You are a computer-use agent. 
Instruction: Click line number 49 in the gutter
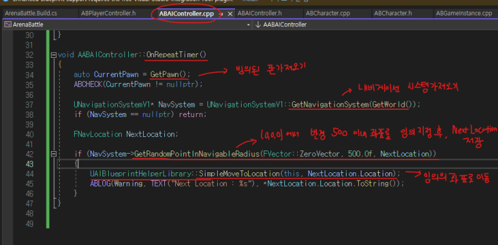[x=29, y=223]
